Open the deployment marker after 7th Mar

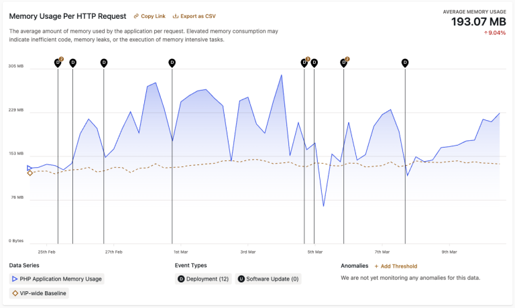pos(405,63)
